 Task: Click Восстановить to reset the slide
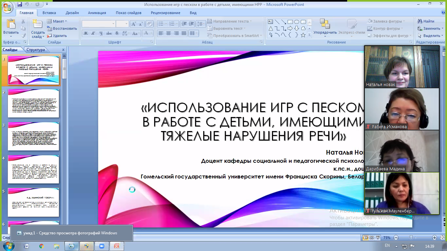tap(62, 28)
